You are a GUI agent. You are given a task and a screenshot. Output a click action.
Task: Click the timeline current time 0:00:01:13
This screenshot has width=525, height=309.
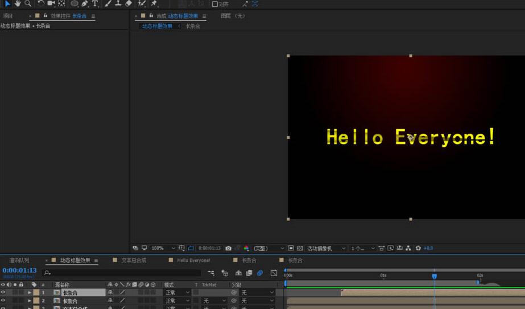pos(19,270)
